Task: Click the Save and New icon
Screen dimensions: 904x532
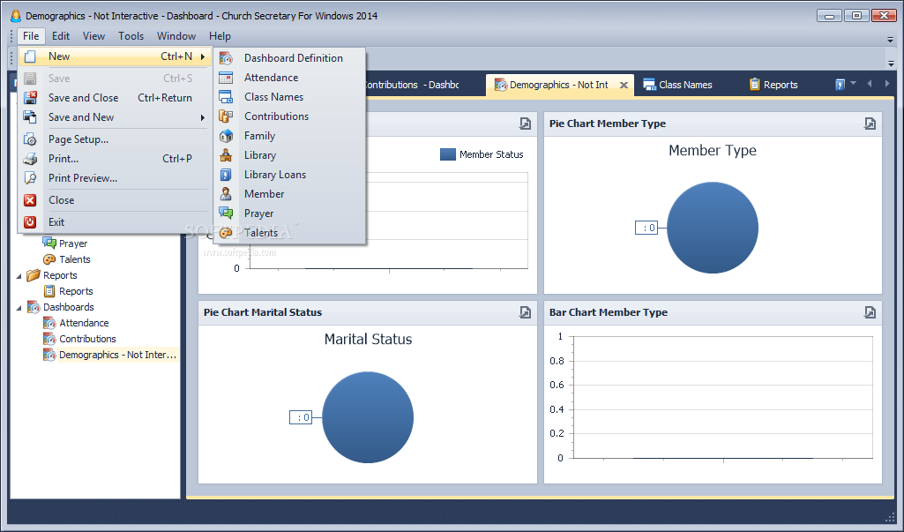Action: (30, 117)
